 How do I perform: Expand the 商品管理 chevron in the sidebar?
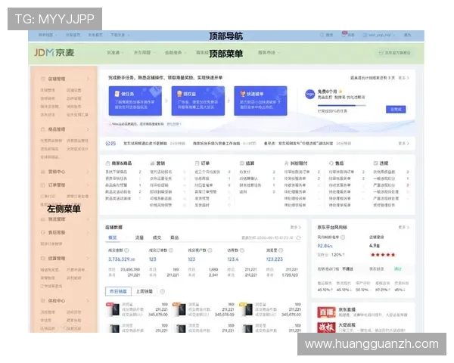click(x=88, y=129)
